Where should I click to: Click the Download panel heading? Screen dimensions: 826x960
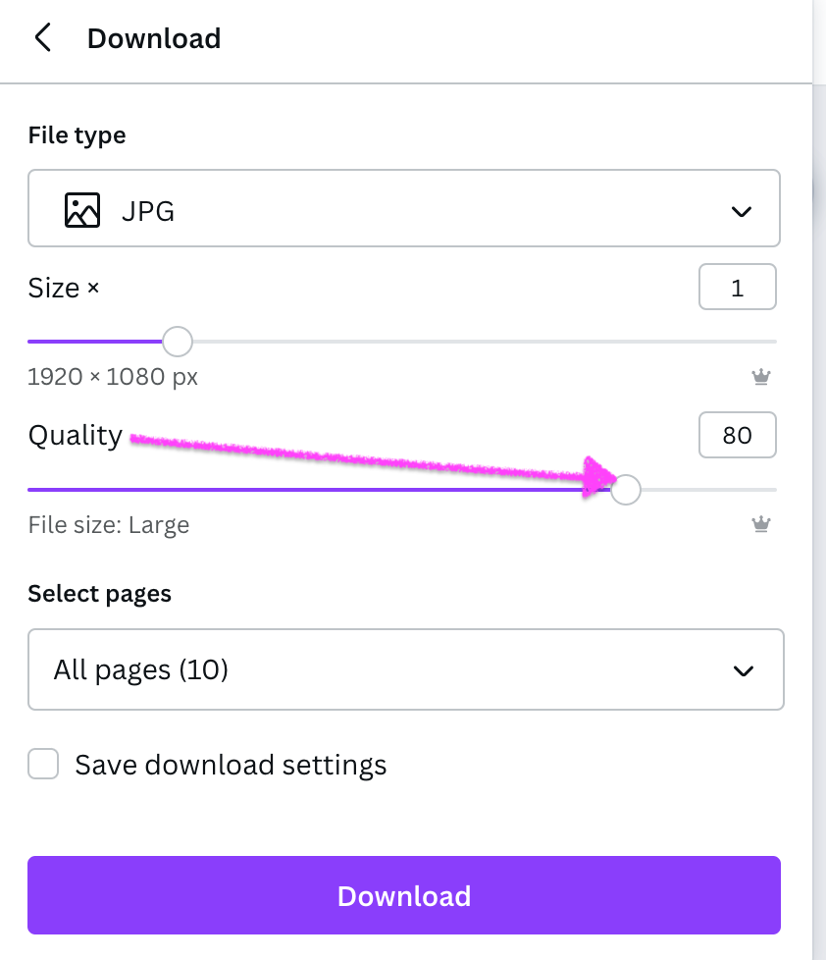(x=154, y=38)
